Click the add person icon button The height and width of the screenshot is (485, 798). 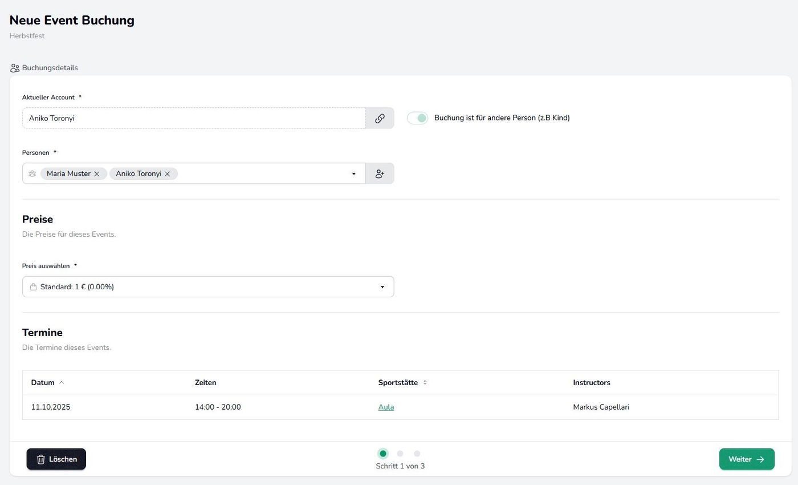pos(380,173)
